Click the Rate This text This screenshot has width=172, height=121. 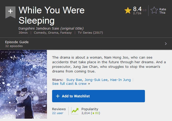tap(162, 11)
